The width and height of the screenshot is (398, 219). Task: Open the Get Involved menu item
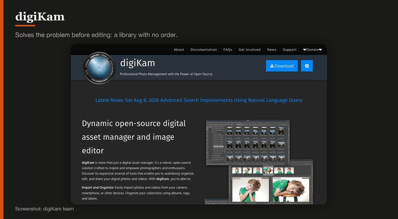click(249, 50)
